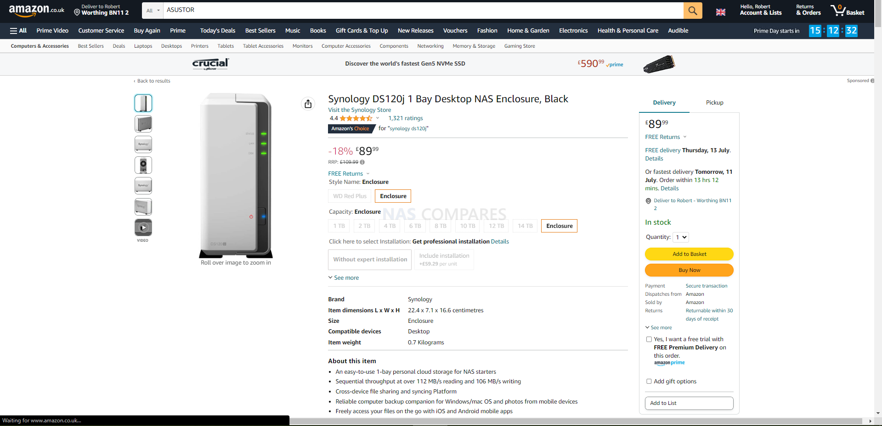Viewport: 882px width, 426px height.
Task: Open the UK flag language selector
Action: [721, 12]
